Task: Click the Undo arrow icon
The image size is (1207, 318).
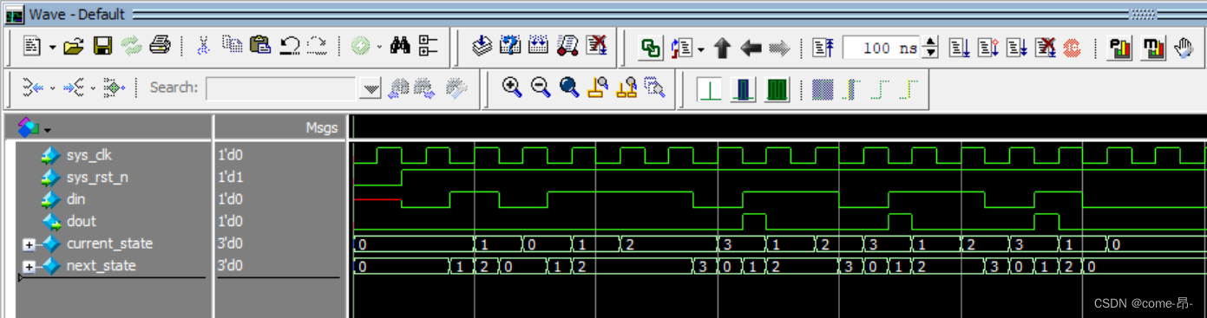Action: click(x=290, y=46)
